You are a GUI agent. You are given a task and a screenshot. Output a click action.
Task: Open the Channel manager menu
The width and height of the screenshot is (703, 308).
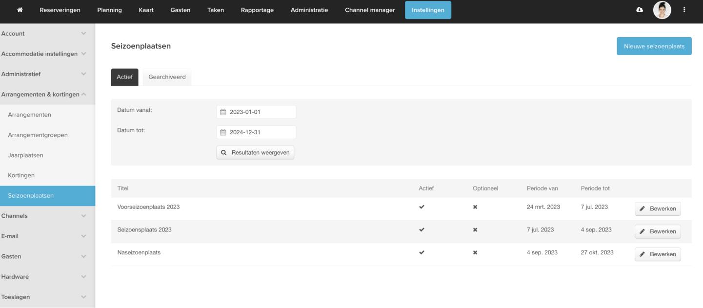pyautogui.click(x=370, y=10)
